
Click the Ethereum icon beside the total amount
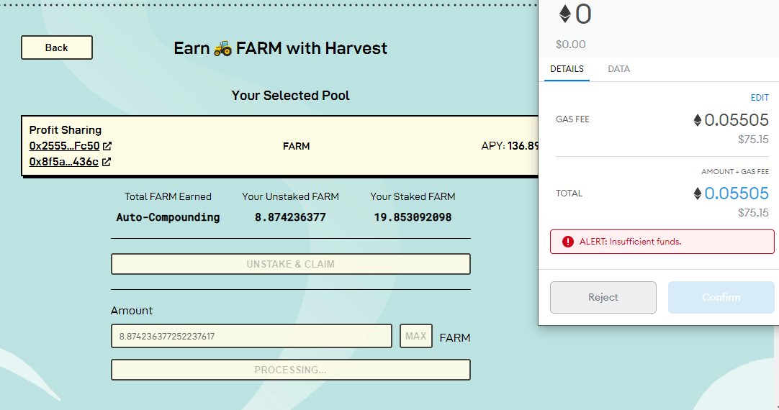pyautogui.click(x=698, y=193)
